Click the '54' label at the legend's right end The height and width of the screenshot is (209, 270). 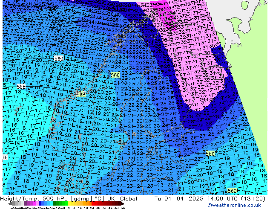(123, 208)
